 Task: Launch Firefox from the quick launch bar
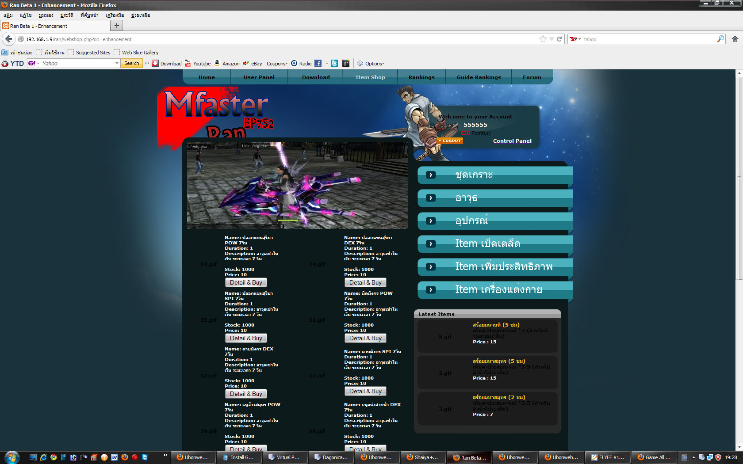coord(125,457)
